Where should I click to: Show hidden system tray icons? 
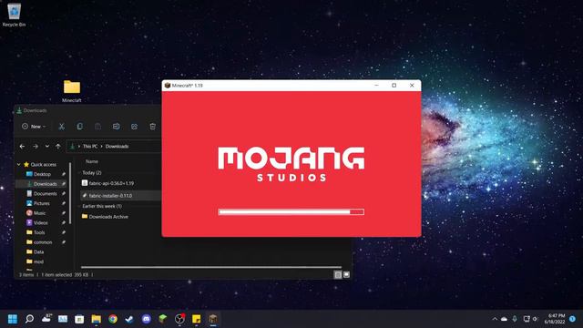tap(495, 319)
